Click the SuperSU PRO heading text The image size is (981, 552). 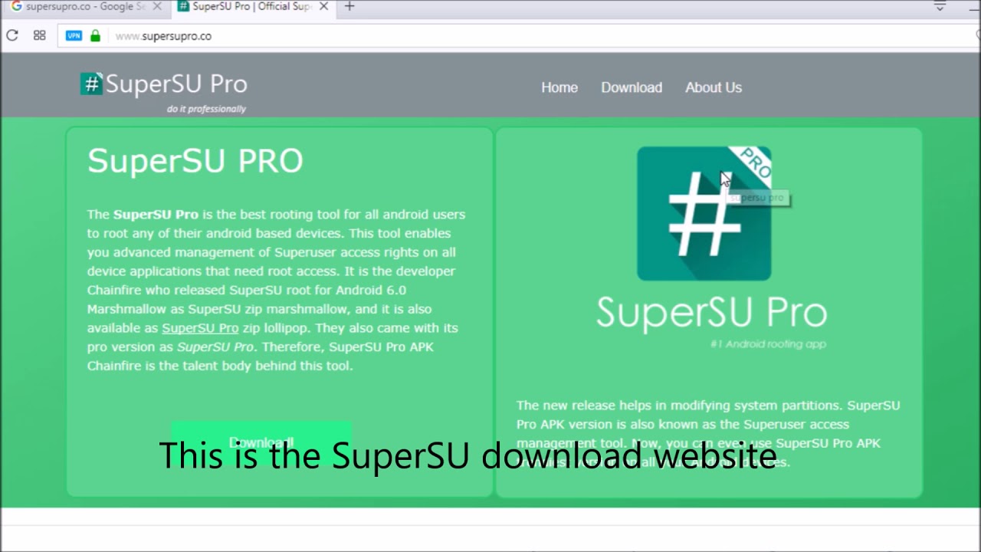[x=195, y=161]
